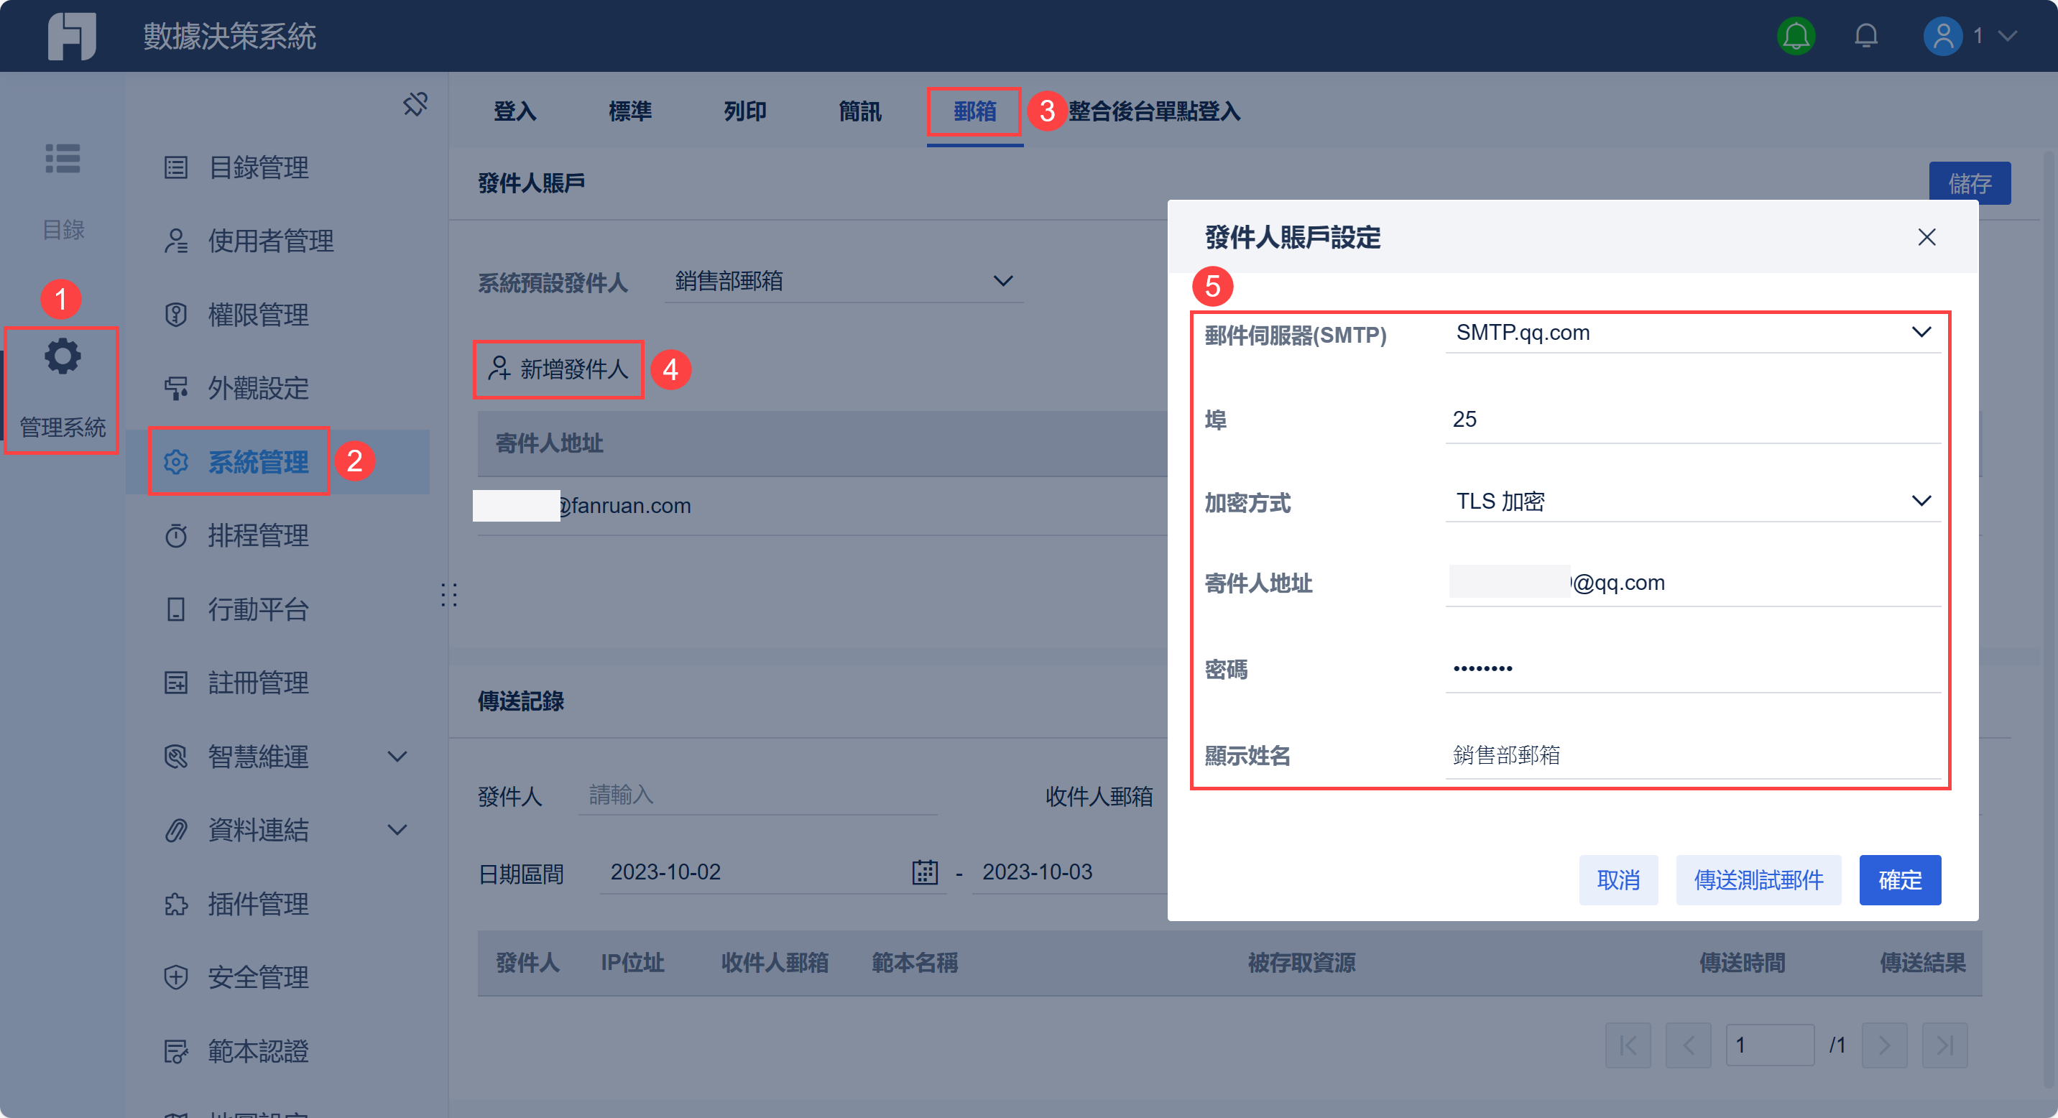Open calendar picker for start date
Viewport: 2058px width, 1118px height.
coord(924,872)
